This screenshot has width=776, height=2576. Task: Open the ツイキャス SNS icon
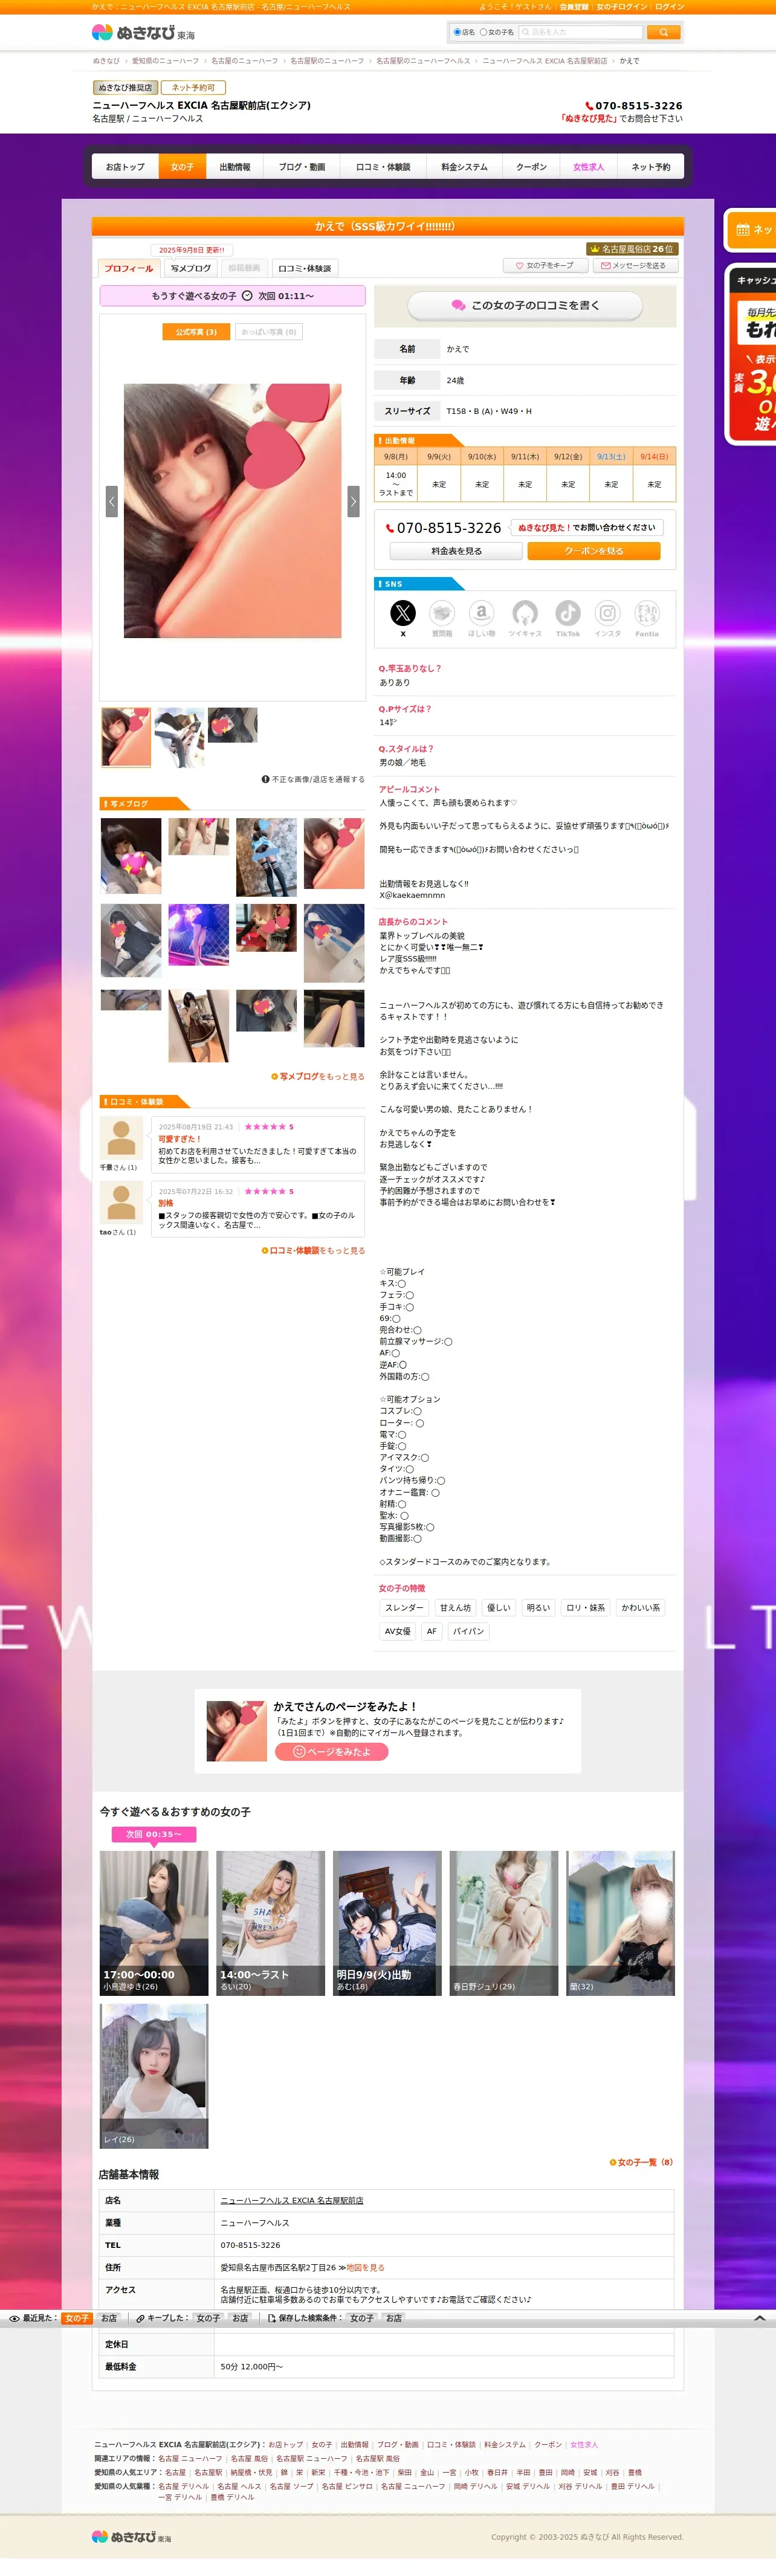pyautogui.click(x=525, y=613)
